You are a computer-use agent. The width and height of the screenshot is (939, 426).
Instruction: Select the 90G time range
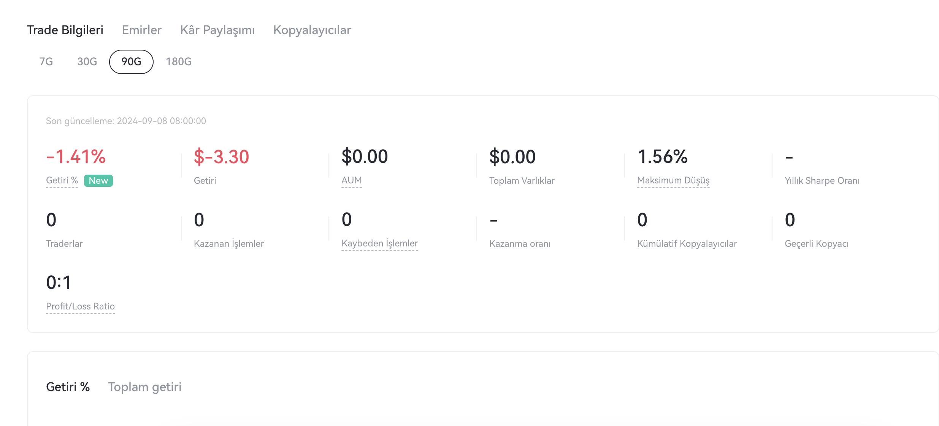point(131,62)
